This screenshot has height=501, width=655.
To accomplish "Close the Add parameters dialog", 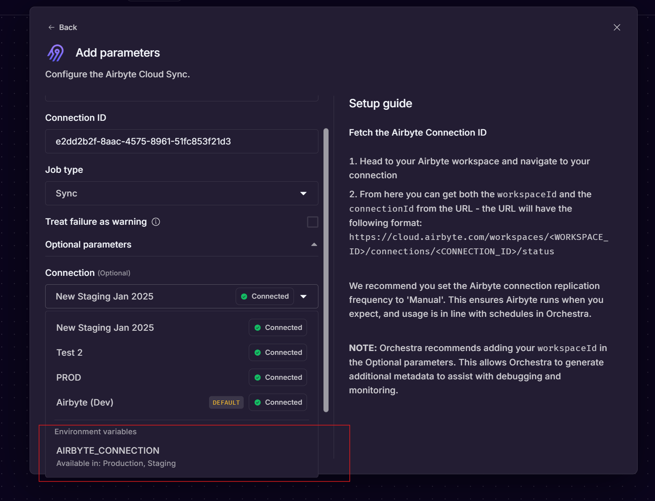I will (617, 27).
